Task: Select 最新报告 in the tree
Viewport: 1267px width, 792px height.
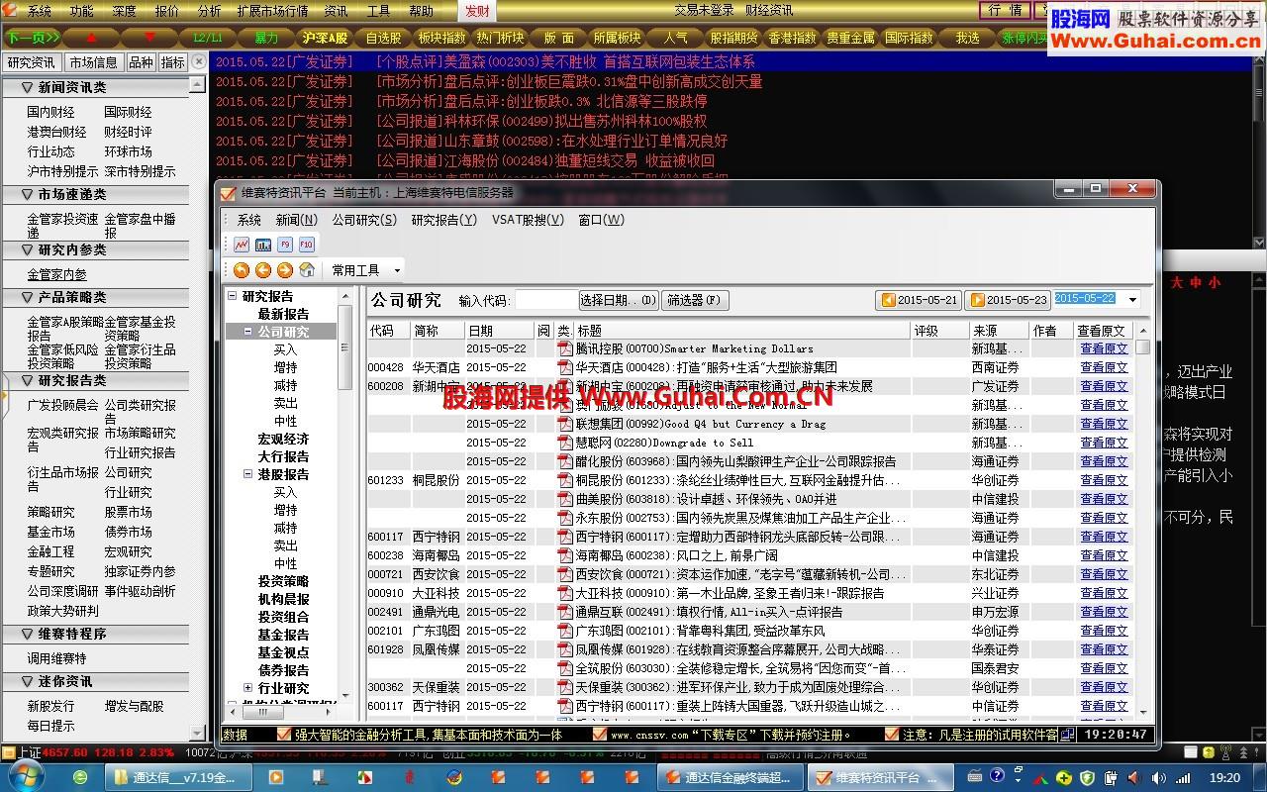Action: click(x=283, y=314)
